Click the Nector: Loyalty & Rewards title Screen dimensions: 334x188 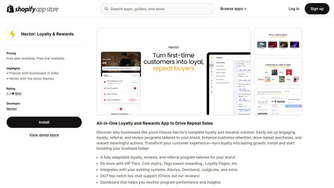(47, 34)
